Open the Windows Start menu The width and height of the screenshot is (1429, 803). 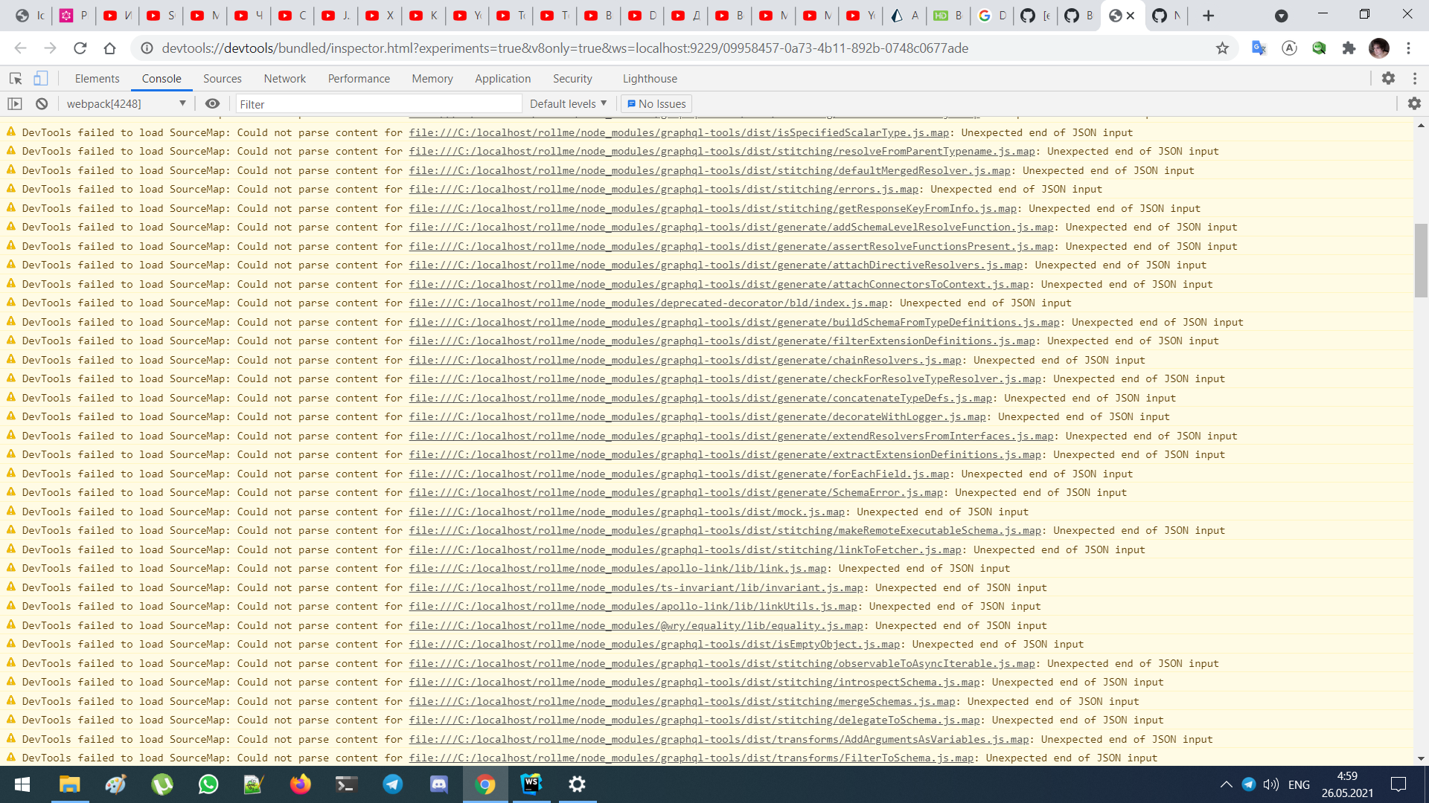[22, 784]
